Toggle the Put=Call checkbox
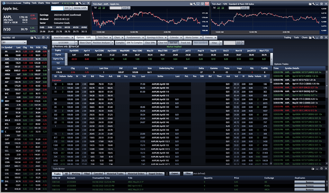This screenshot has width=329, height=193. [x=70, y=47]
